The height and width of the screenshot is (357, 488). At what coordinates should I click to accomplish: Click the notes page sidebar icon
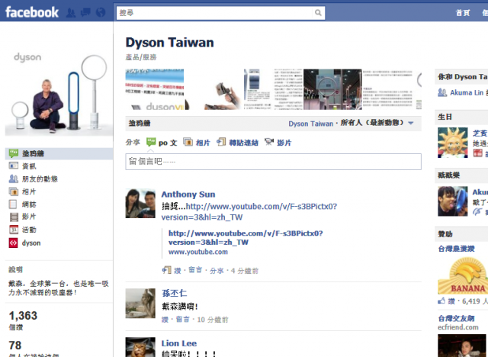pyautogui.click(x=13, y=204)
